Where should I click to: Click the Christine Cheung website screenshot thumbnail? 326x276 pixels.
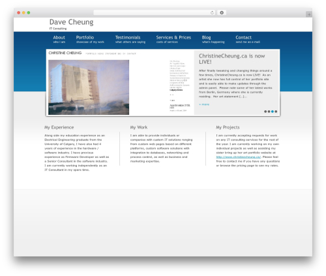coord(120,83)
